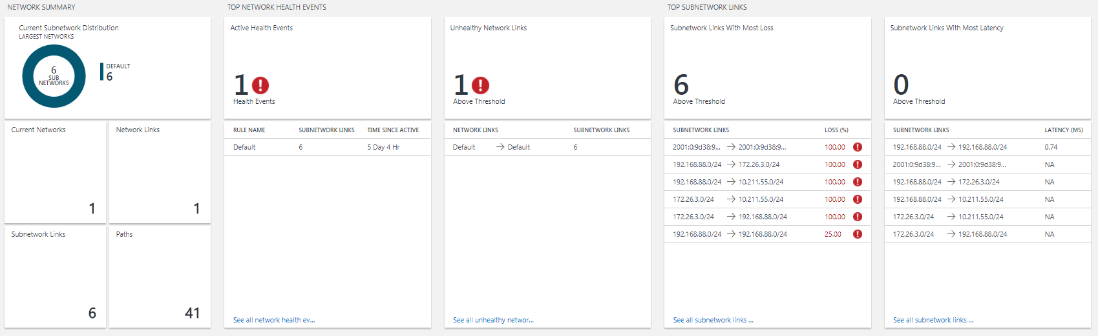Select latency row 192.168.88.0/24 to 10.211.55.0/24
Screen dimensions: 1098x336
pos(987,199)
